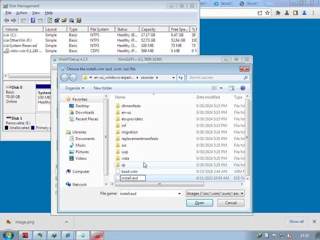The image size is (320, 240).
Task: Select the migration folder
Action: 129,132
